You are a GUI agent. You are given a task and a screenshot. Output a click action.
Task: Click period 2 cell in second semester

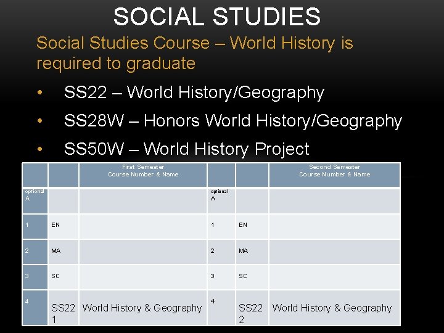tap(221, 252)
